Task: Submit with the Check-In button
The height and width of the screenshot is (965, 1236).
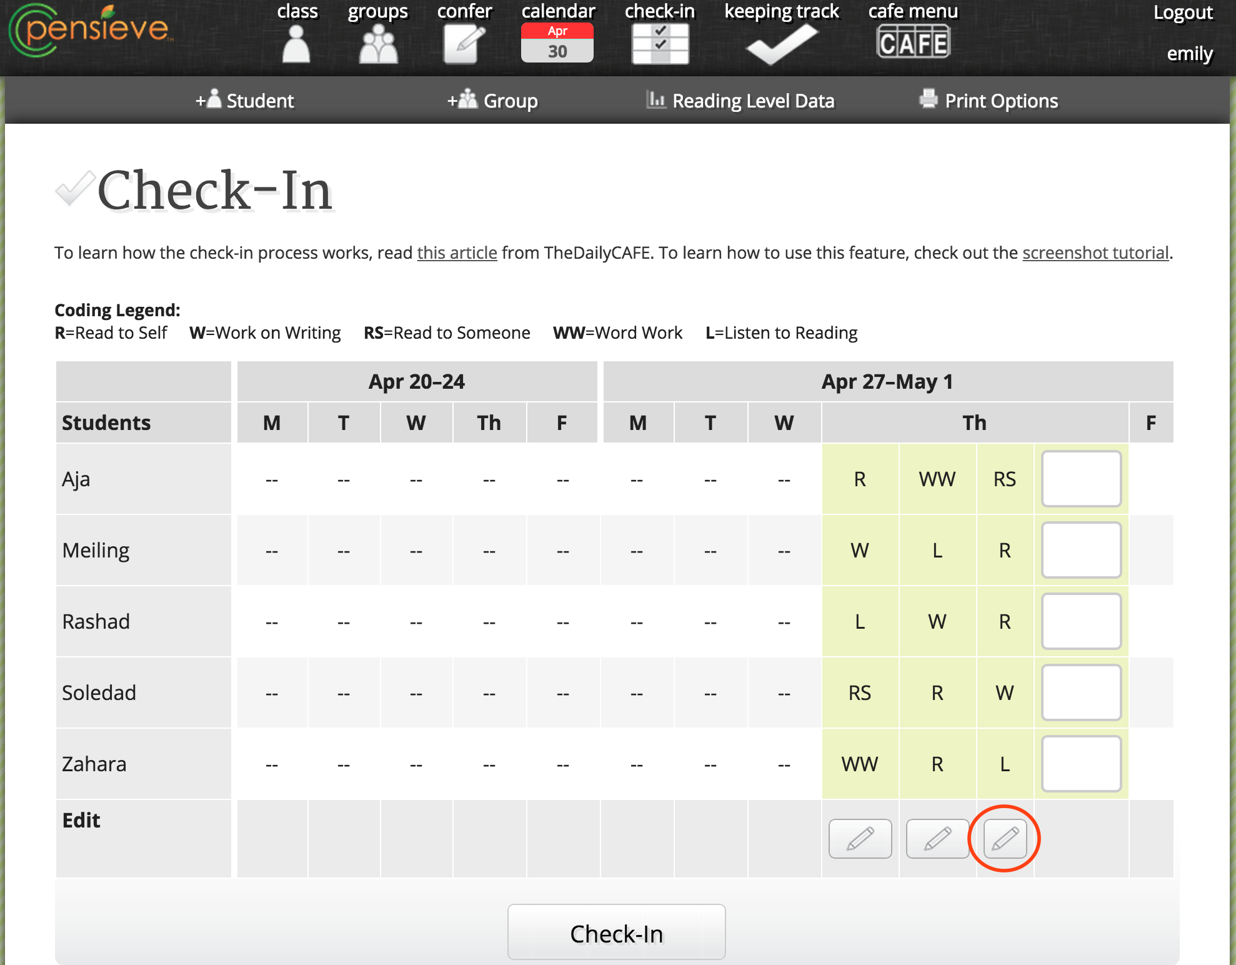Action: click(617, 932)
